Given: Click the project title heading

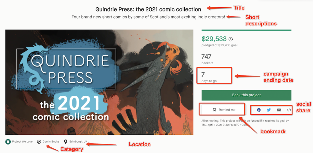Looking at the screenshot, I should coord(148,9).
